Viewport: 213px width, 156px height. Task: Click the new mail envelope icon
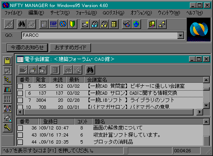coord(85,24)
